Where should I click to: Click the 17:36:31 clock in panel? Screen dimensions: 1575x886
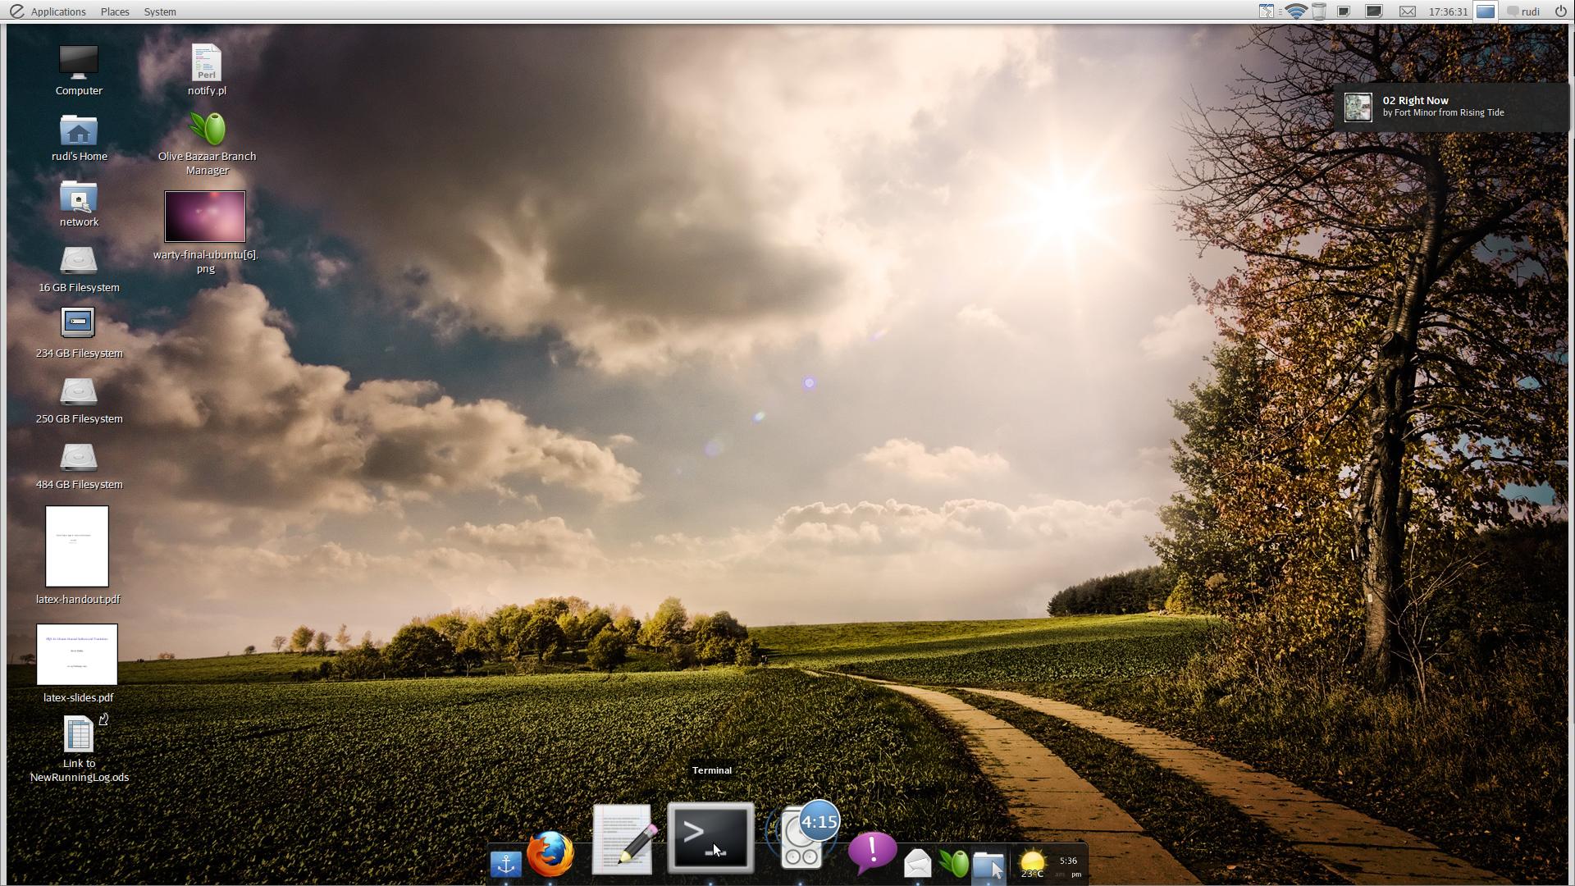[1447, 11]
